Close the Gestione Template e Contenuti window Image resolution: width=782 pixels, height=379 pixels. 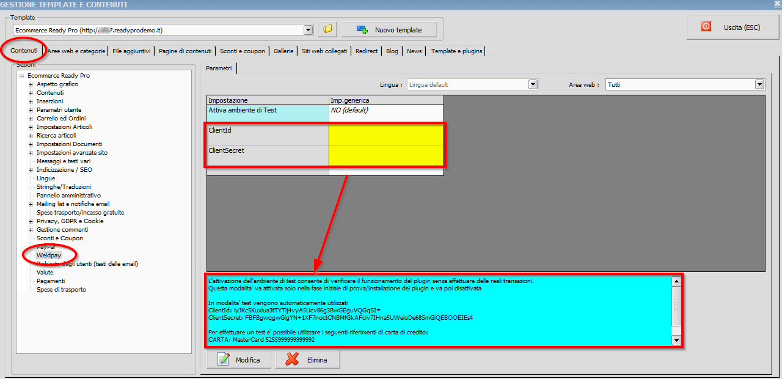tap(776, 4)
